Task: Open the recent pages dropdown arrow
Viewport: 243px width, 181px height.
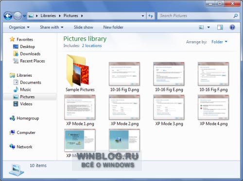Action: (24, 16)
